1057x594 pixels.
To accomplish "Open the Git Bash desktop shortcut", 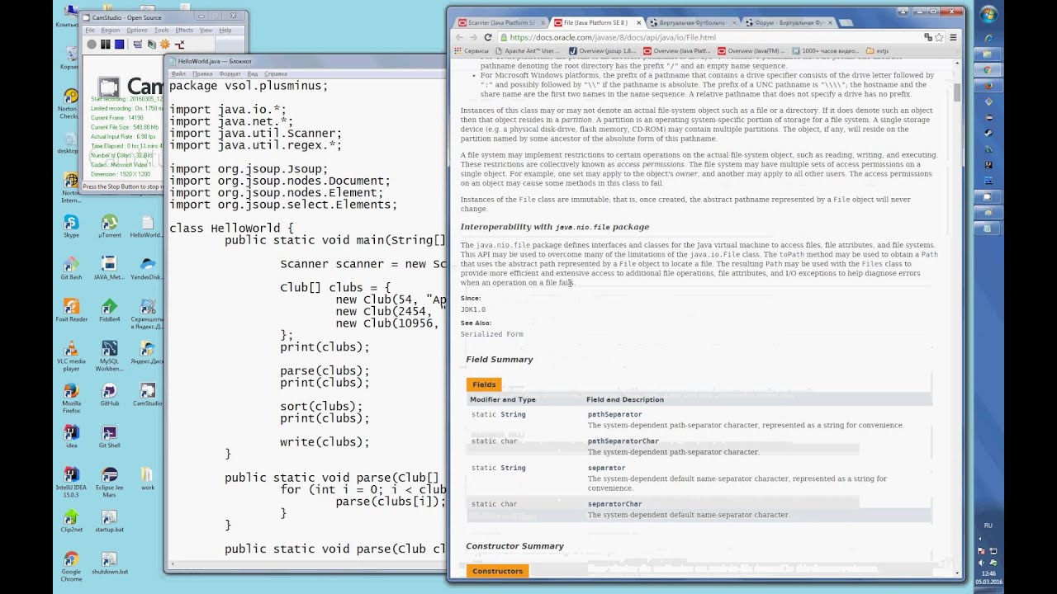I will 71,268.
